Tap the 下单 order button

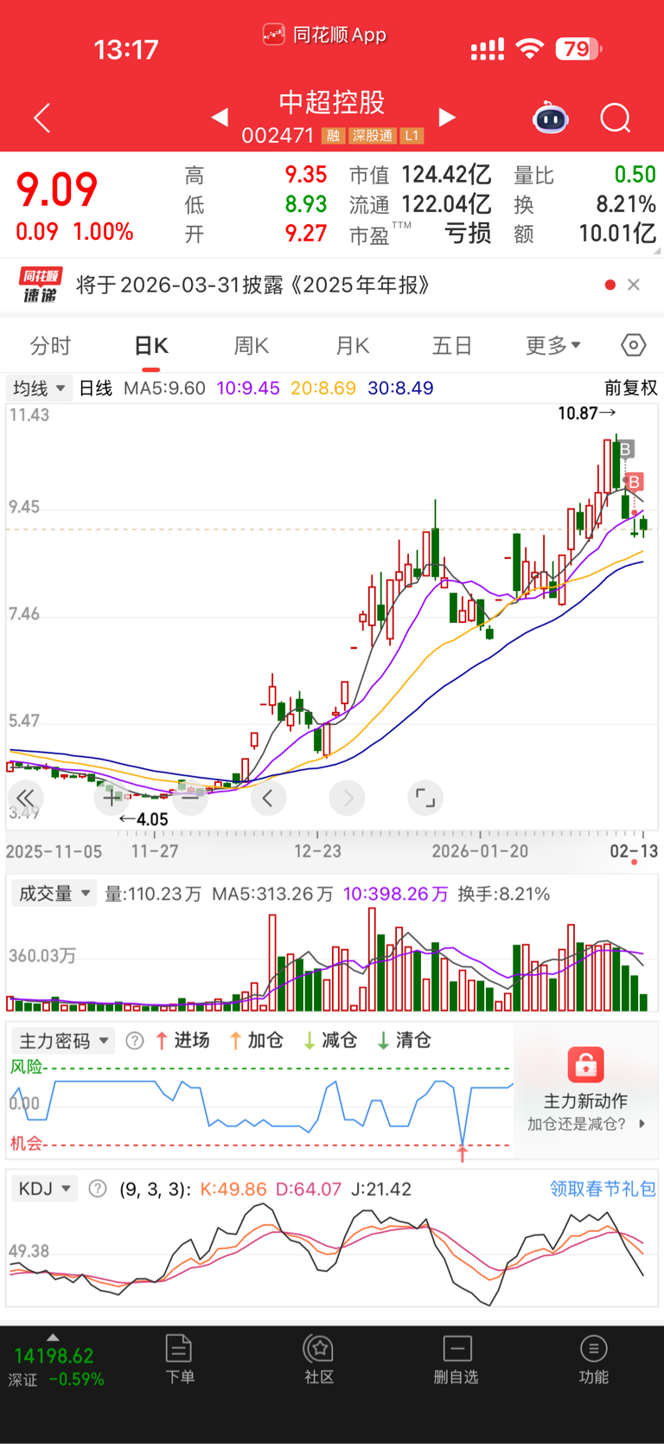[179, 1358]
